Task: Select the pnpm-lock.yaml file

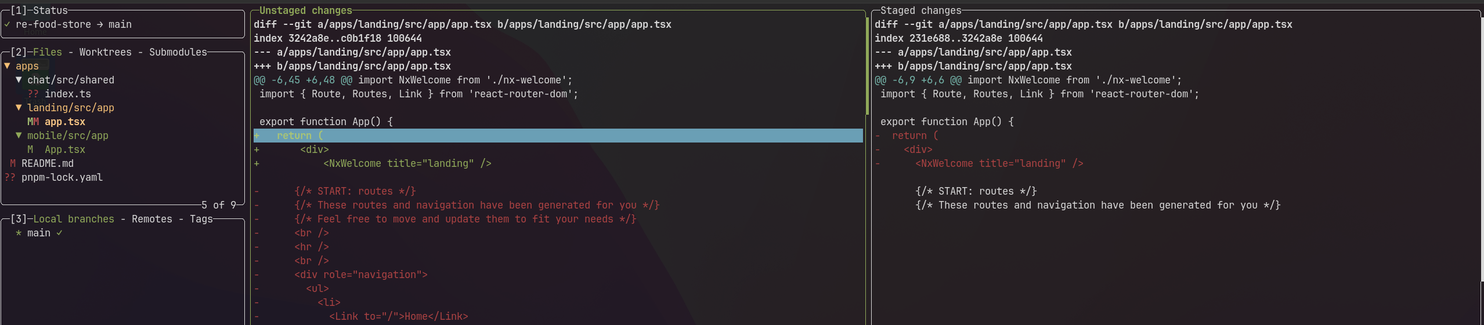Action: (62, 177)
